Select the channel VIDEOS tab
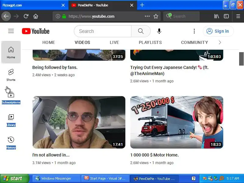Viewport: 244px width, 183px height. (x=82, y=42)
